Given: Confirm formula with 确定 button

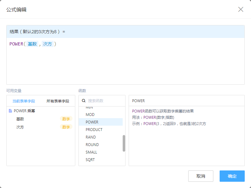Looking at the screenshot, I should click(x=232, y=176).
